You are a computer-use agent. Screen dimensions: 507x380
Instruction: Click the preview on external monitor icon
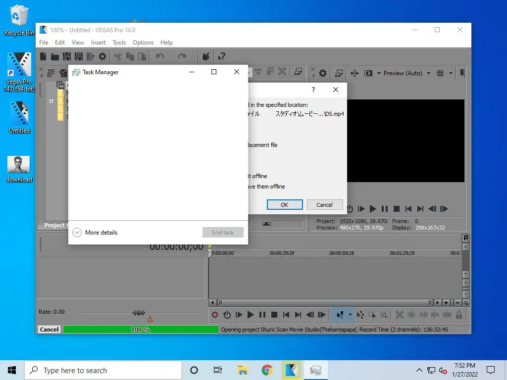tap(339, 73)
